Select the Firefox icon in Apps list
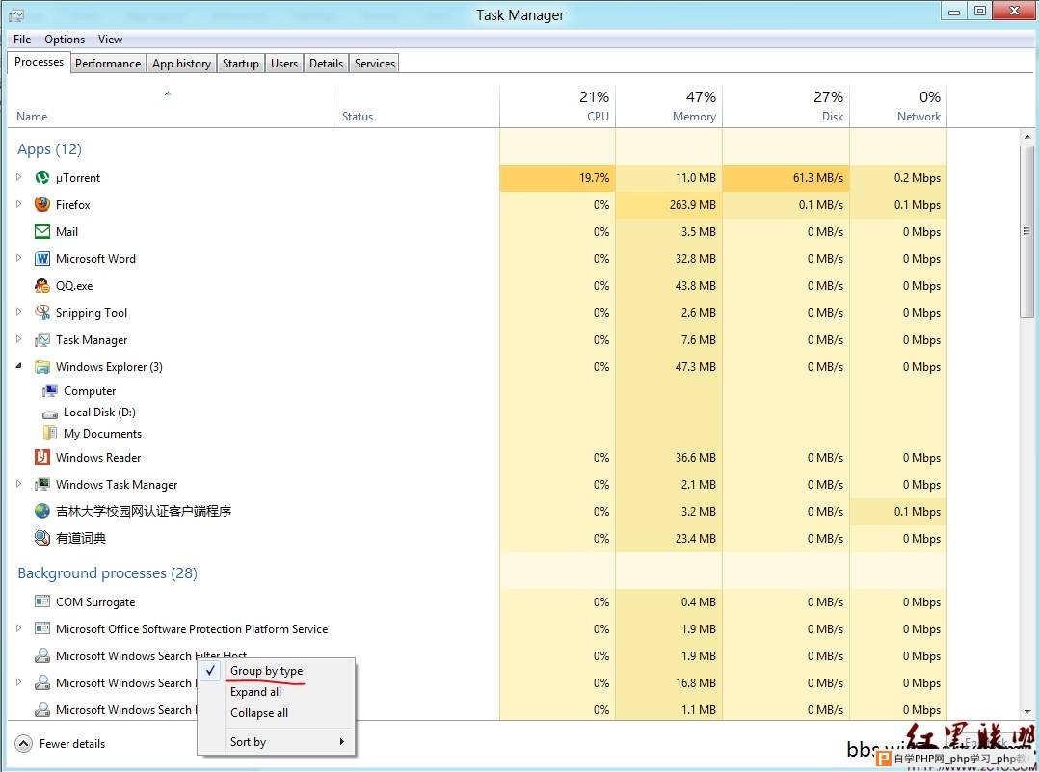Image resolution: width=1039 pixels, height=772 pixels. point(42,205)
